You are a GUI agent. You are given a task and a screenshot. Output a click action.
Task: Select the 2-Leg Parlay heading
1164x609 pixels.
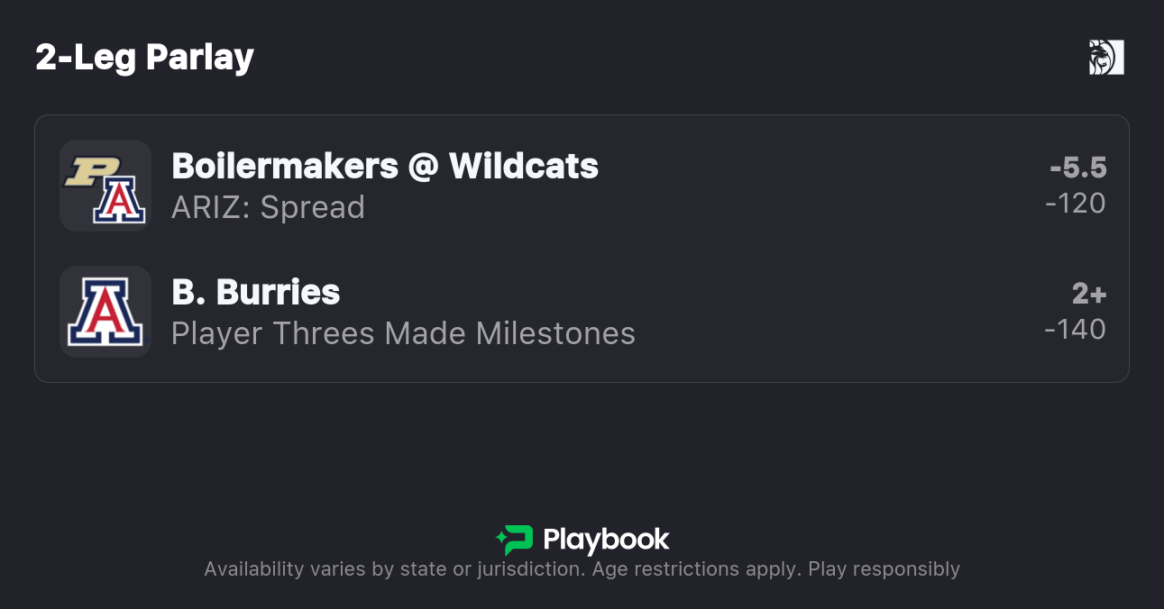(x=144, y=58)
